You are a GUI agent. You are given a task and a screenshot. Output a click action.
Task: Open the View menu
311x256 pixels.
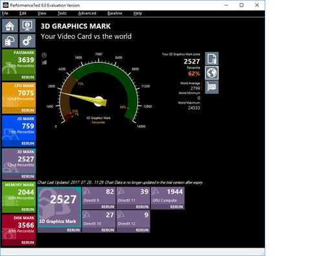(x=41, y=13)
